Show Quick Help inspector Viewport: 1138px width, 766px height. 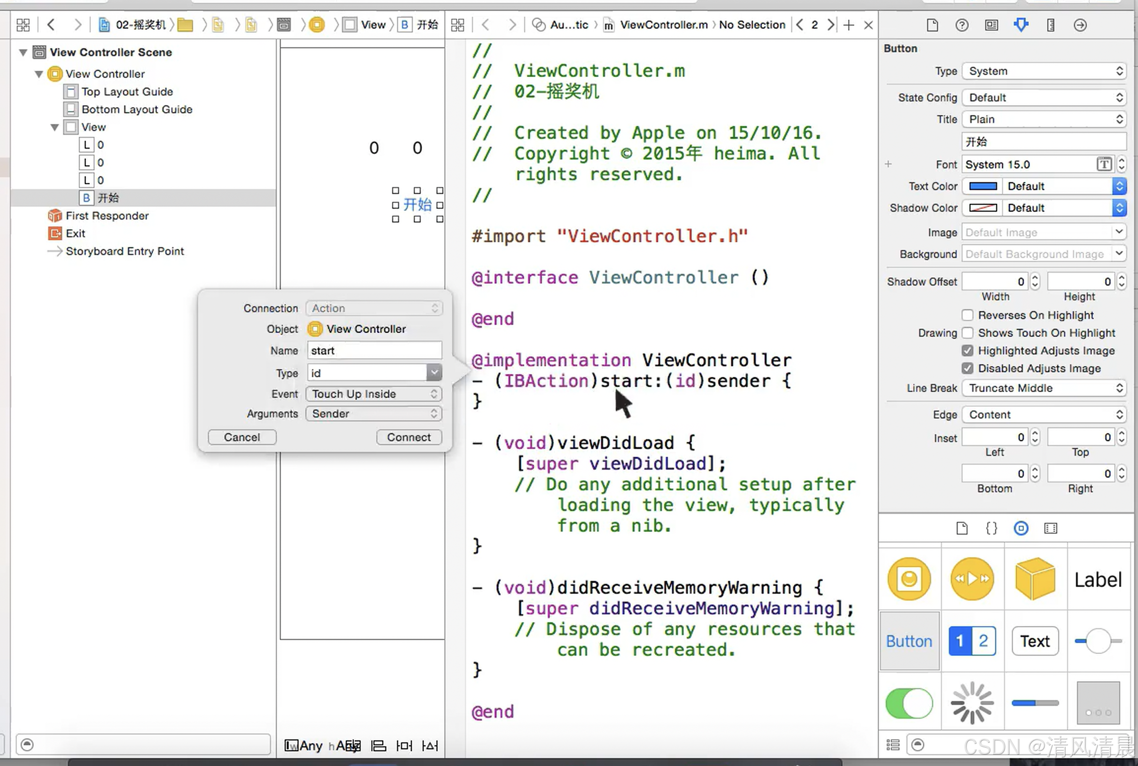click(x=962, y=25)
